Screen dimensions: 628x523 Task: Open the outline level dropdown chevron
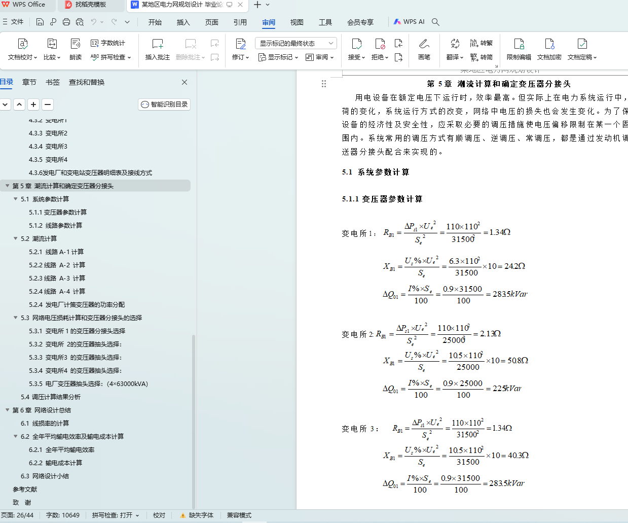pyautogui.click(x=5, y=104)
